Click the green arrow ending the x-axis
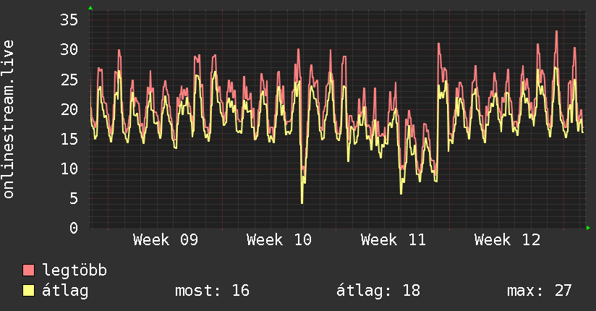Screen dimensions: 596x311 (x=588, y=228)
